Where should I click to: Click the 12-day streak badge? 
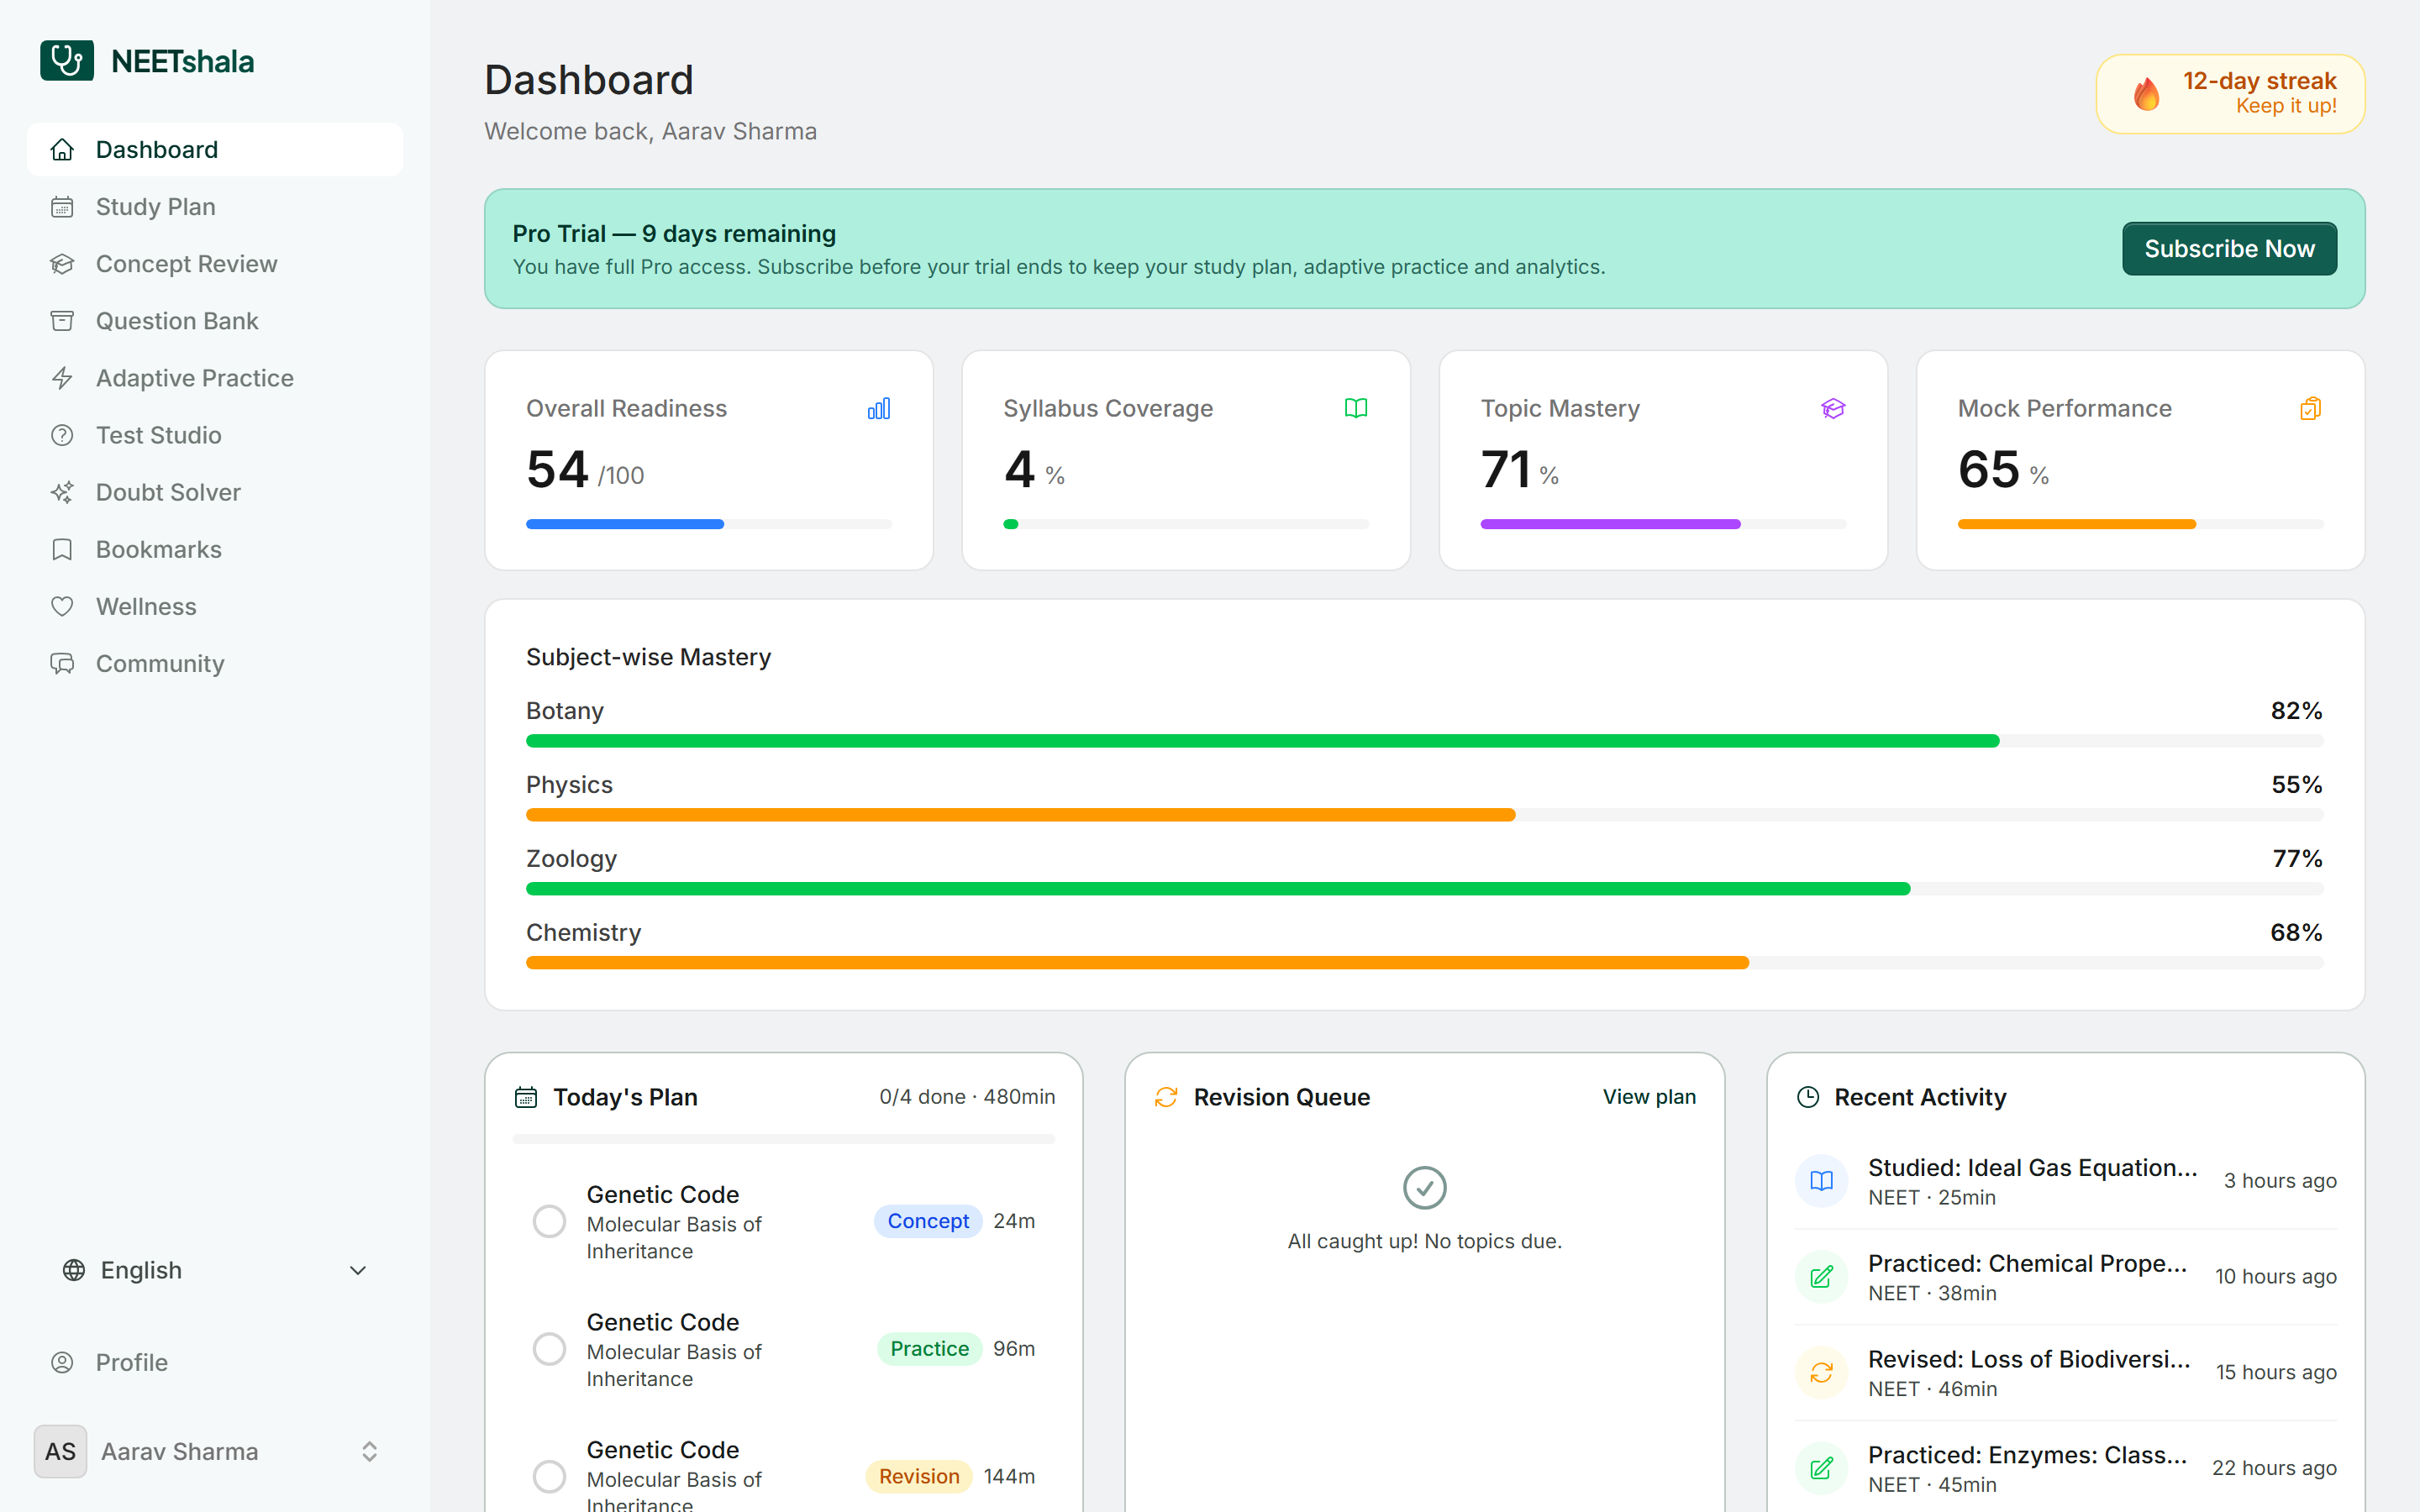click(x=2230, y=94)
